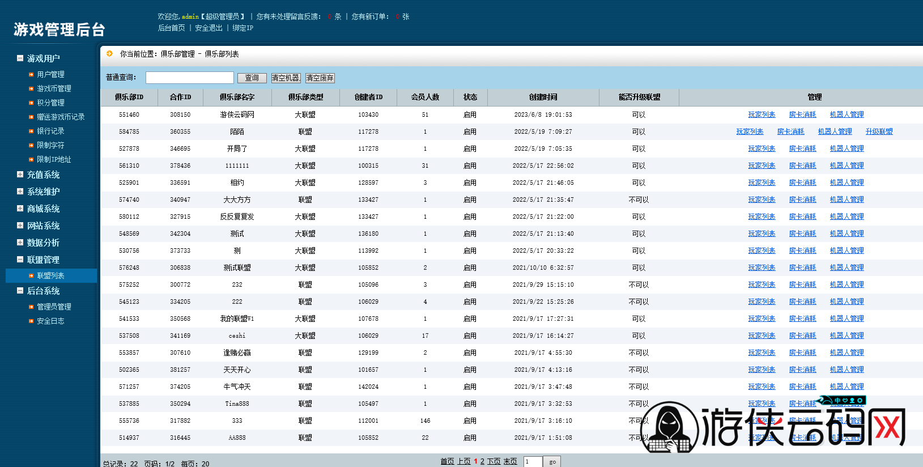
Task: Click club ID 551460 cell
Action: click(129, 114)
